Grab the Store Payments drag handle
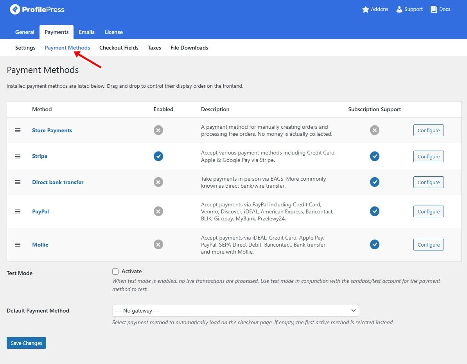This screenshot has width=467, height=364. point(18,130)
